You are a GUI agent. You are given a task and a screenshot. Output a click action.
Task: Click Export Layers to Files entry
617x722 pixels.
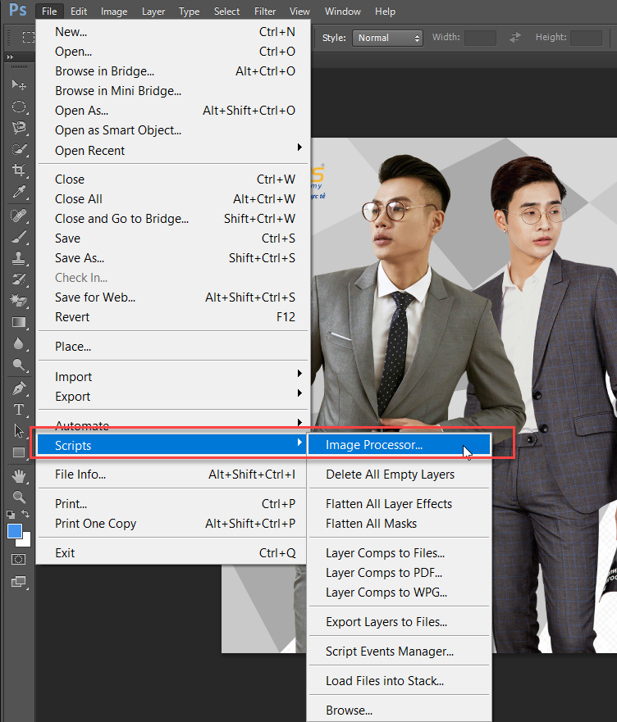pos(386,622)
